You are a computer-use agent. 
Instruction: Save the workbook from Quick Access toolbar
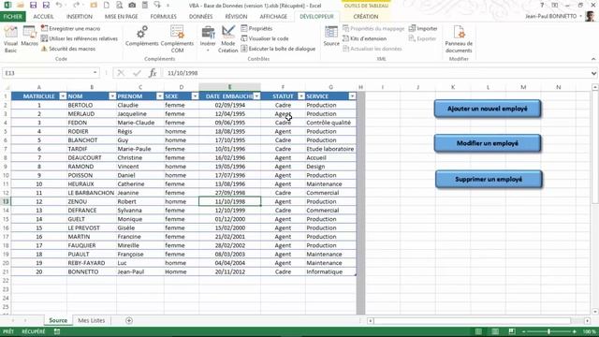pos(34,6)
